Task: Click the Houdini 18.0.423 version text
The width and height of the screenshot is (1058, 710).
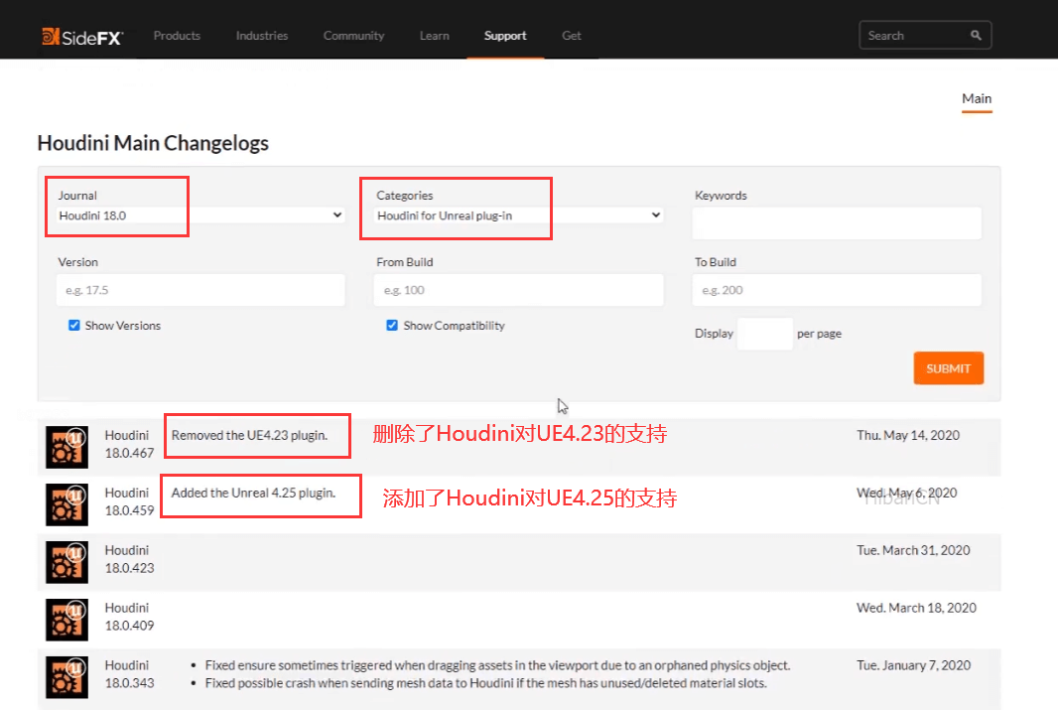Action: click(130, 559)
